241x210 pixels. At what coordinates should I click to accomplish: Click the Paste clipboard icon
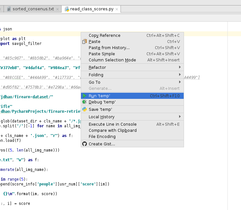pyautogui.click(x=85, y=42)
